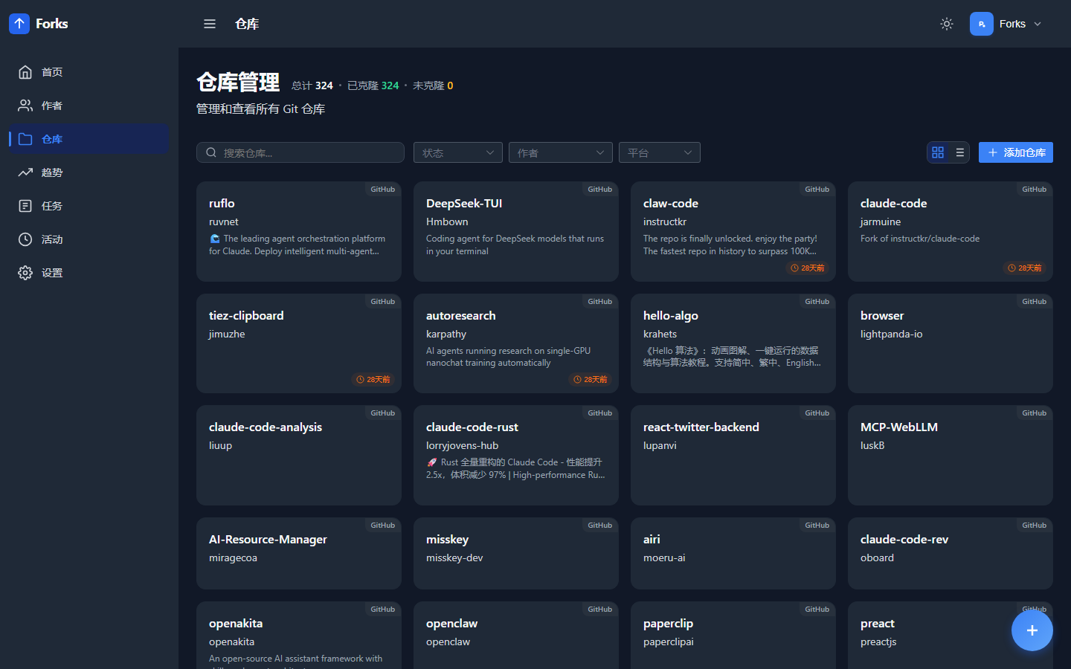
Task: Click the home icon beside 首页
Action: (25, 72)
